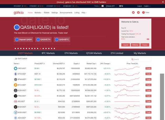Open the Telegram icon link

[138, 13]
